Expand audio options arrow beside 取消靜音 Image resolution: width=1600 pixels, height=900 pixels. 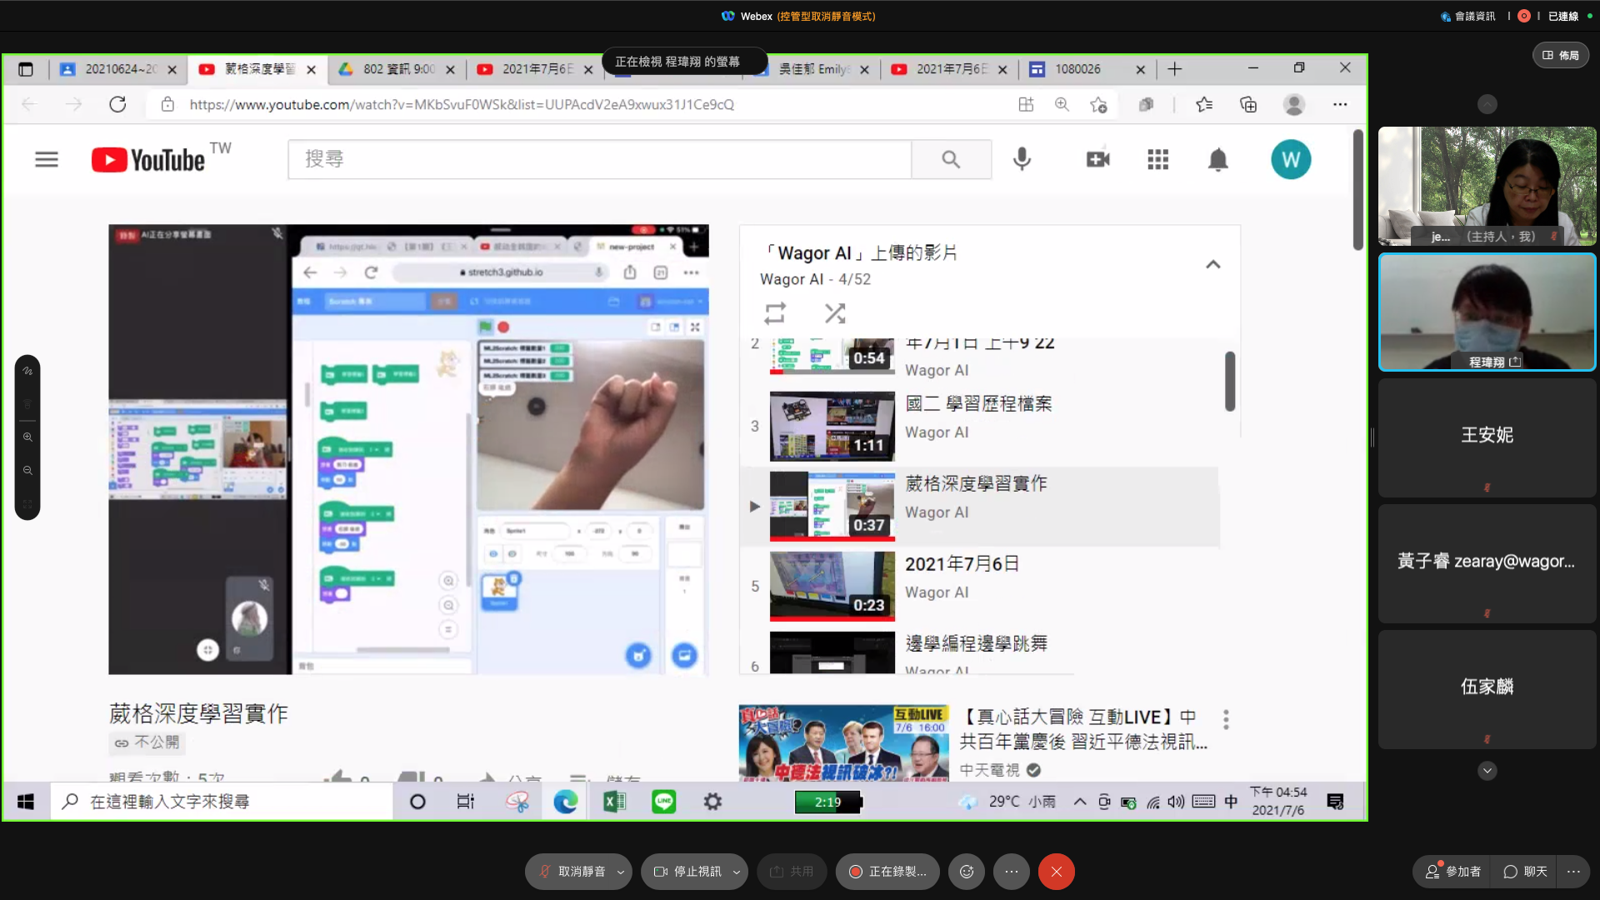(x=620, y=872)
